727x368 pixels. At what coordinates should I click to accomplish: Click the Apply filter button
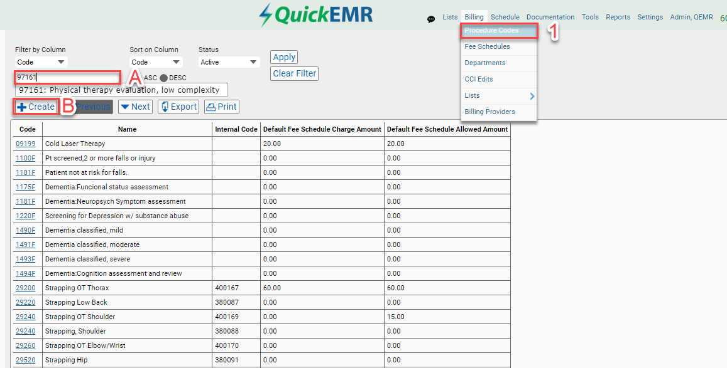[284, 57]
